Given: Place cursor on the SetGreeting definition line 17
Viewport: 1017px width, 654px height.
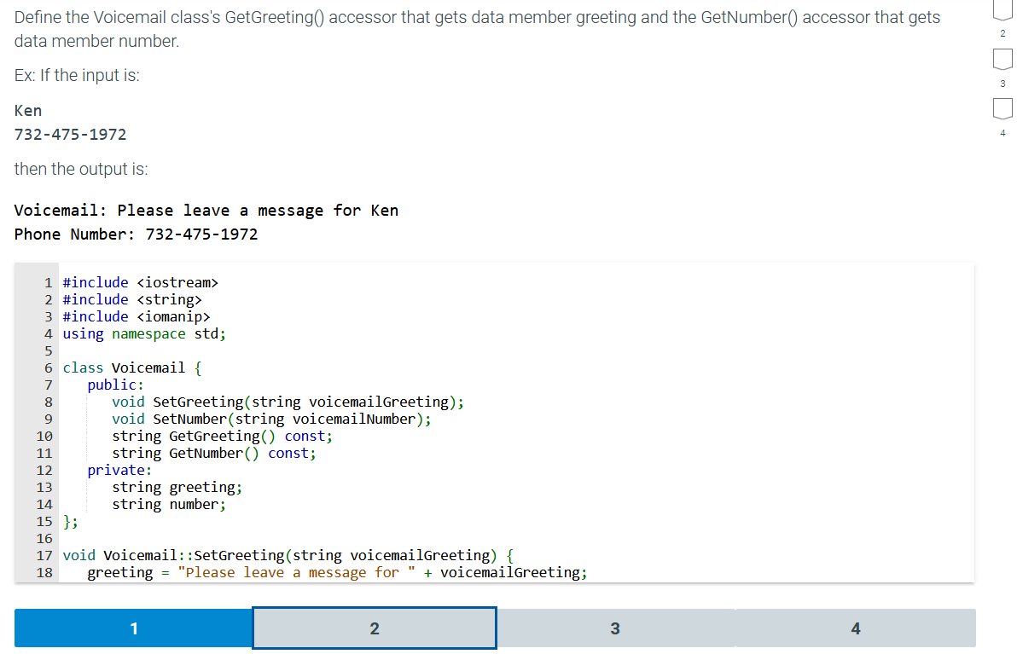Looking at the screenshot, I should (x=286, y=555).
